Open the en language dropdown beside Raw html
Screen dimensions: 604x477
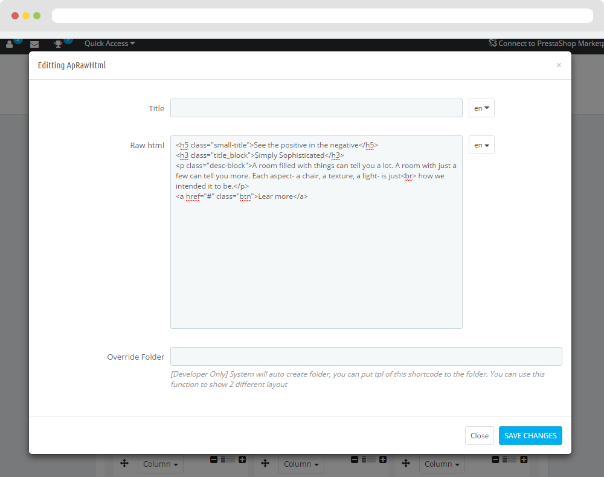[481, 145]
